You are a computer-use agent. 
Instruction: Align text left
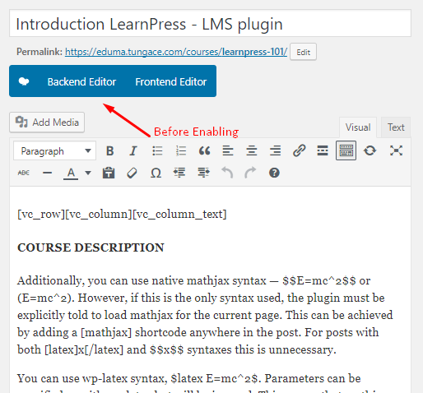[x=228, y=150]
